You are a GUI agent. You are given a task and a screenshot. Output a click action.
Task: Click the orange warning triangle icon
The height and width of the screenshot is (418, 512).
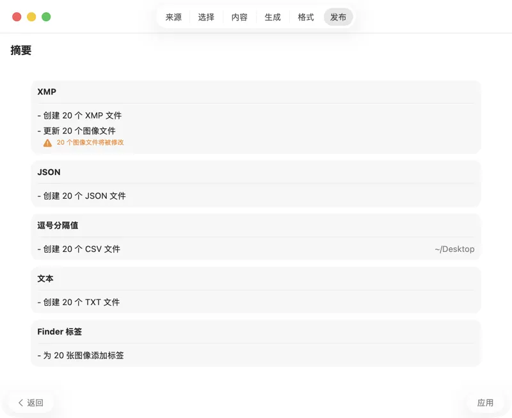point(47,143)
